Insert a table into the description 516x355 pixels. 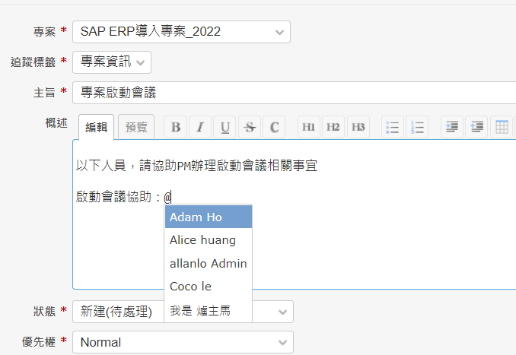pyautogui.click(x=502, y=127)
